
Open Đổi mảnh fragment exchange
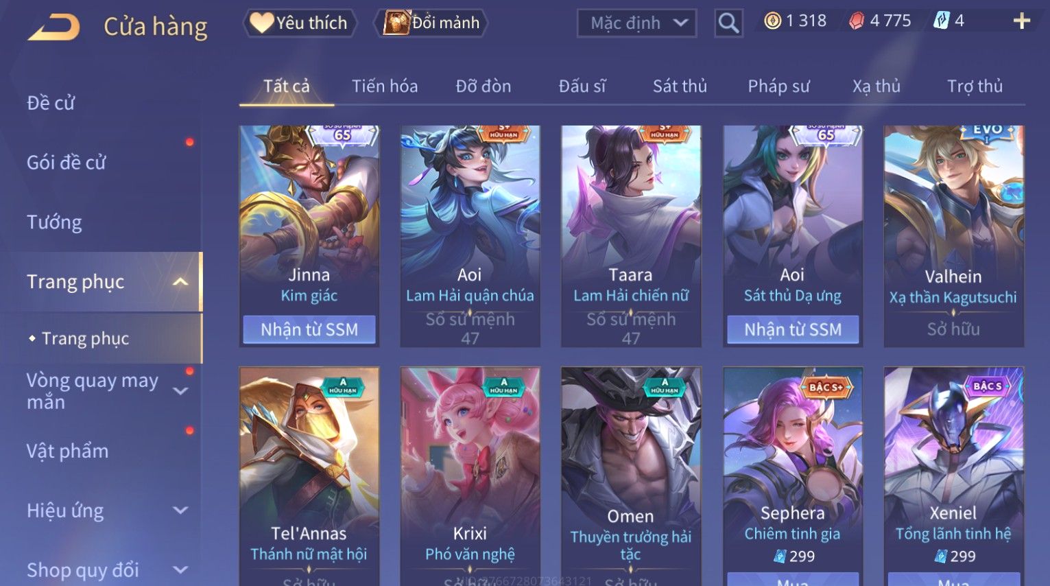pos(432,23)
